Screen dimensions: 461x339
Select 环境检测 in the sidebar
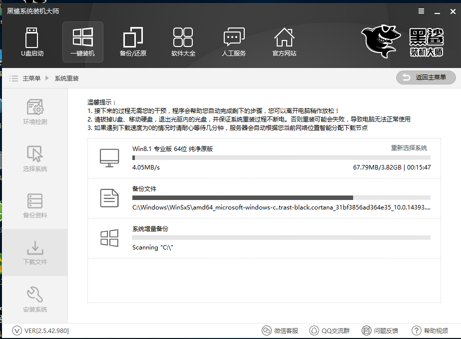tap(35, 111)
